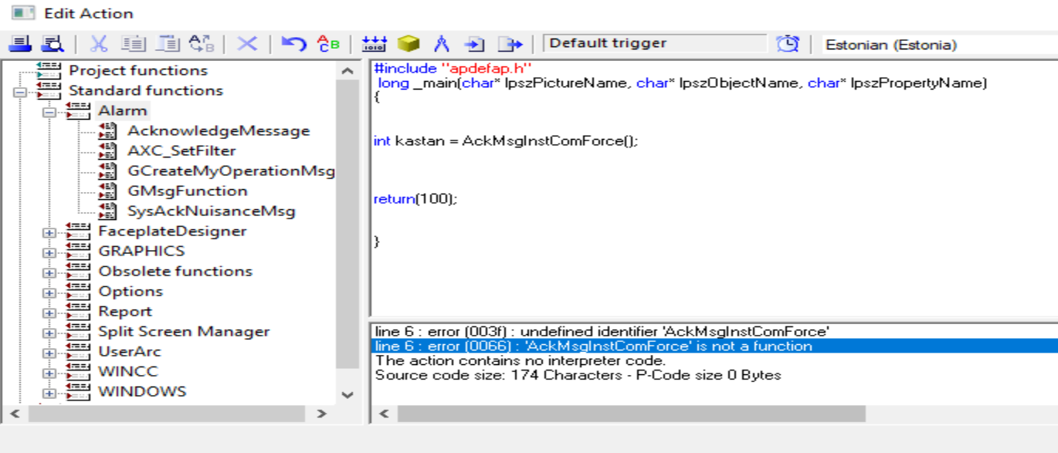Click the #include "apdefap.h" line
This screenshot has width=1058, height=453.
point(453,69)
